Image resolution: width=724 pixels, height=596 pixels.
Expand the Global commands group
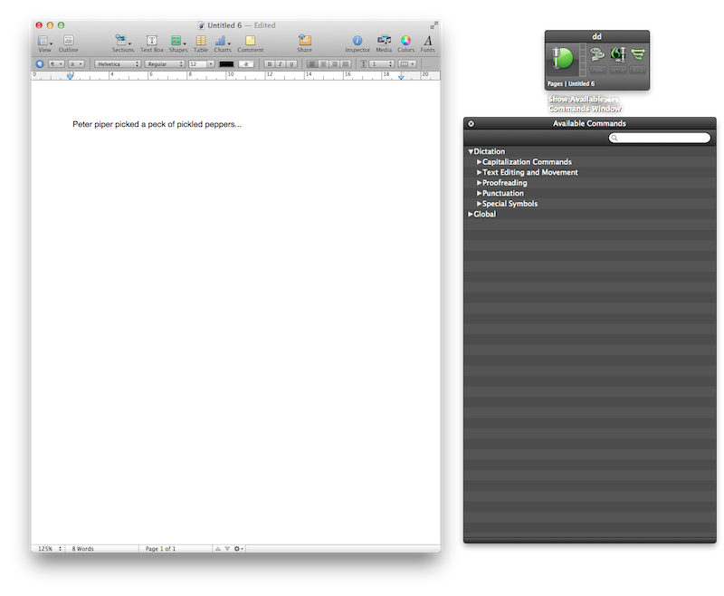[x=471, y=214]
